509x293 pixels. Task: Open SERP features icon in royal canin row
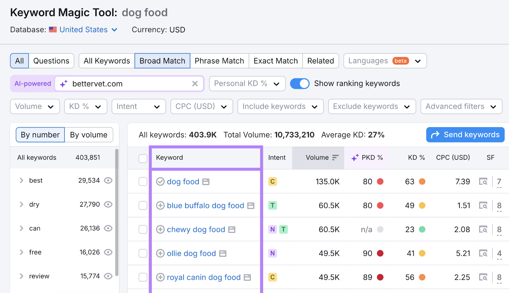[x=483, y=277]
